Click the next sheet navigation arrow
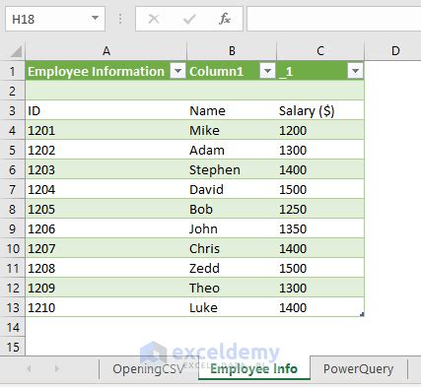Image resolution: width=421 pixels, height=387 pixels. click(x=57, y=368)
